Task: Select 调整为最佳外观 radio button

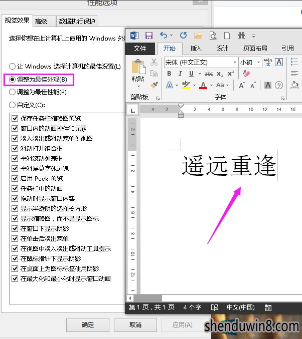Action: point(12,80)
